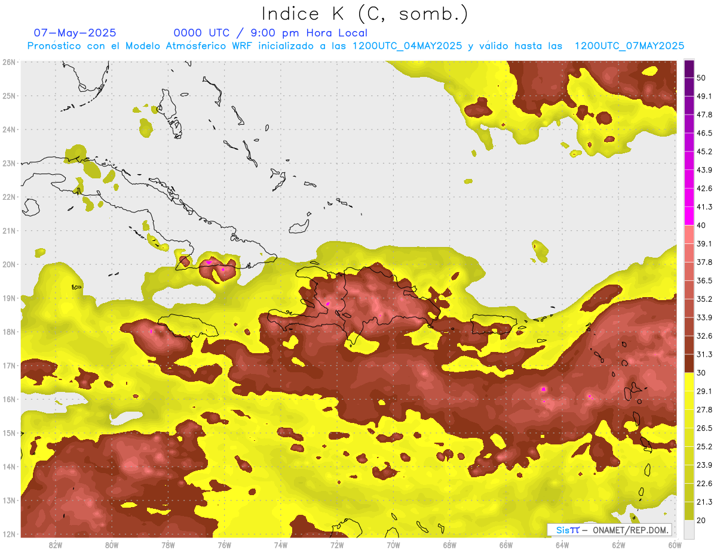Click the '46.5' colorbar label
This screenshot has width=717, height=553.
(704, 133)
